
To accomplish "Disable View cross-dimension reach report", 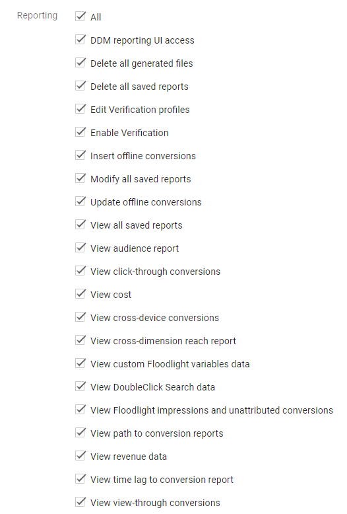I will point(80,340).
